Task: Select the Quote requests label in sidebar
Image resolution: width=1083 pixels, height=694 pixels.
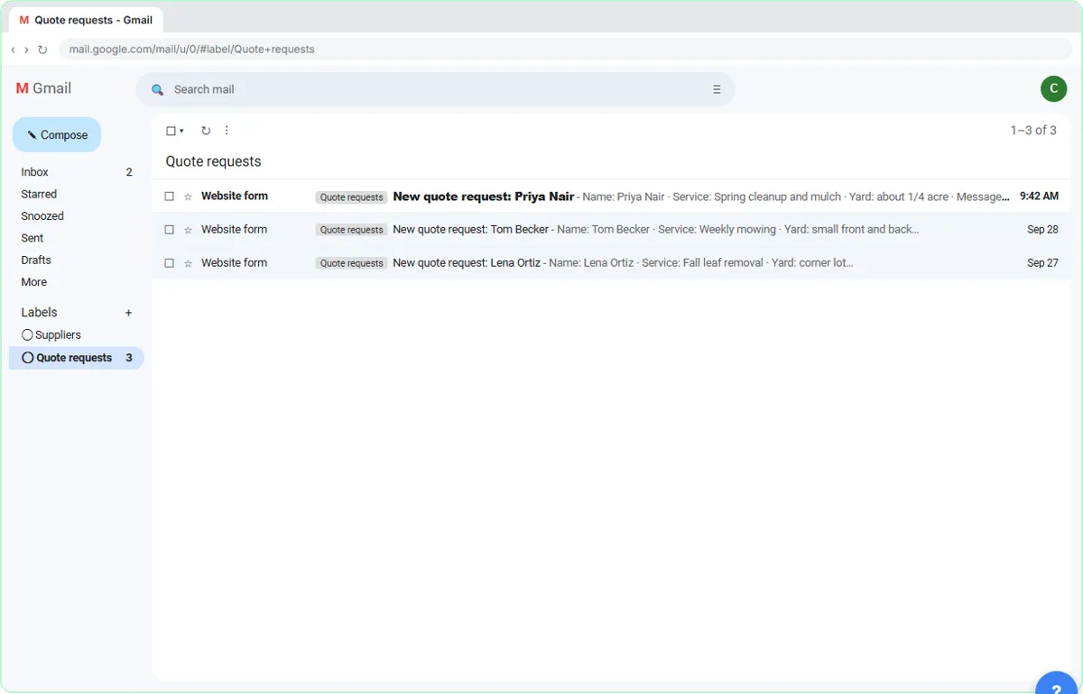Action: pos(77,358)
